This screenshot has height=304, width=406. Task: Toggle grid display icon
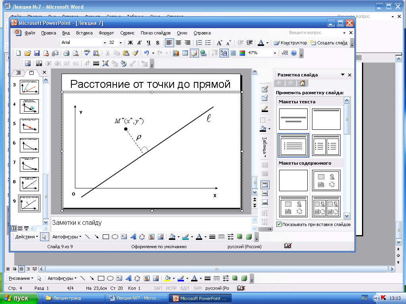[233, 53]
